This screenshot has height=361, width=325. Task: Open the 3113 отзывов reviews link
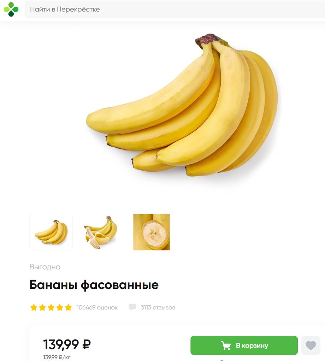coord(158,307)
